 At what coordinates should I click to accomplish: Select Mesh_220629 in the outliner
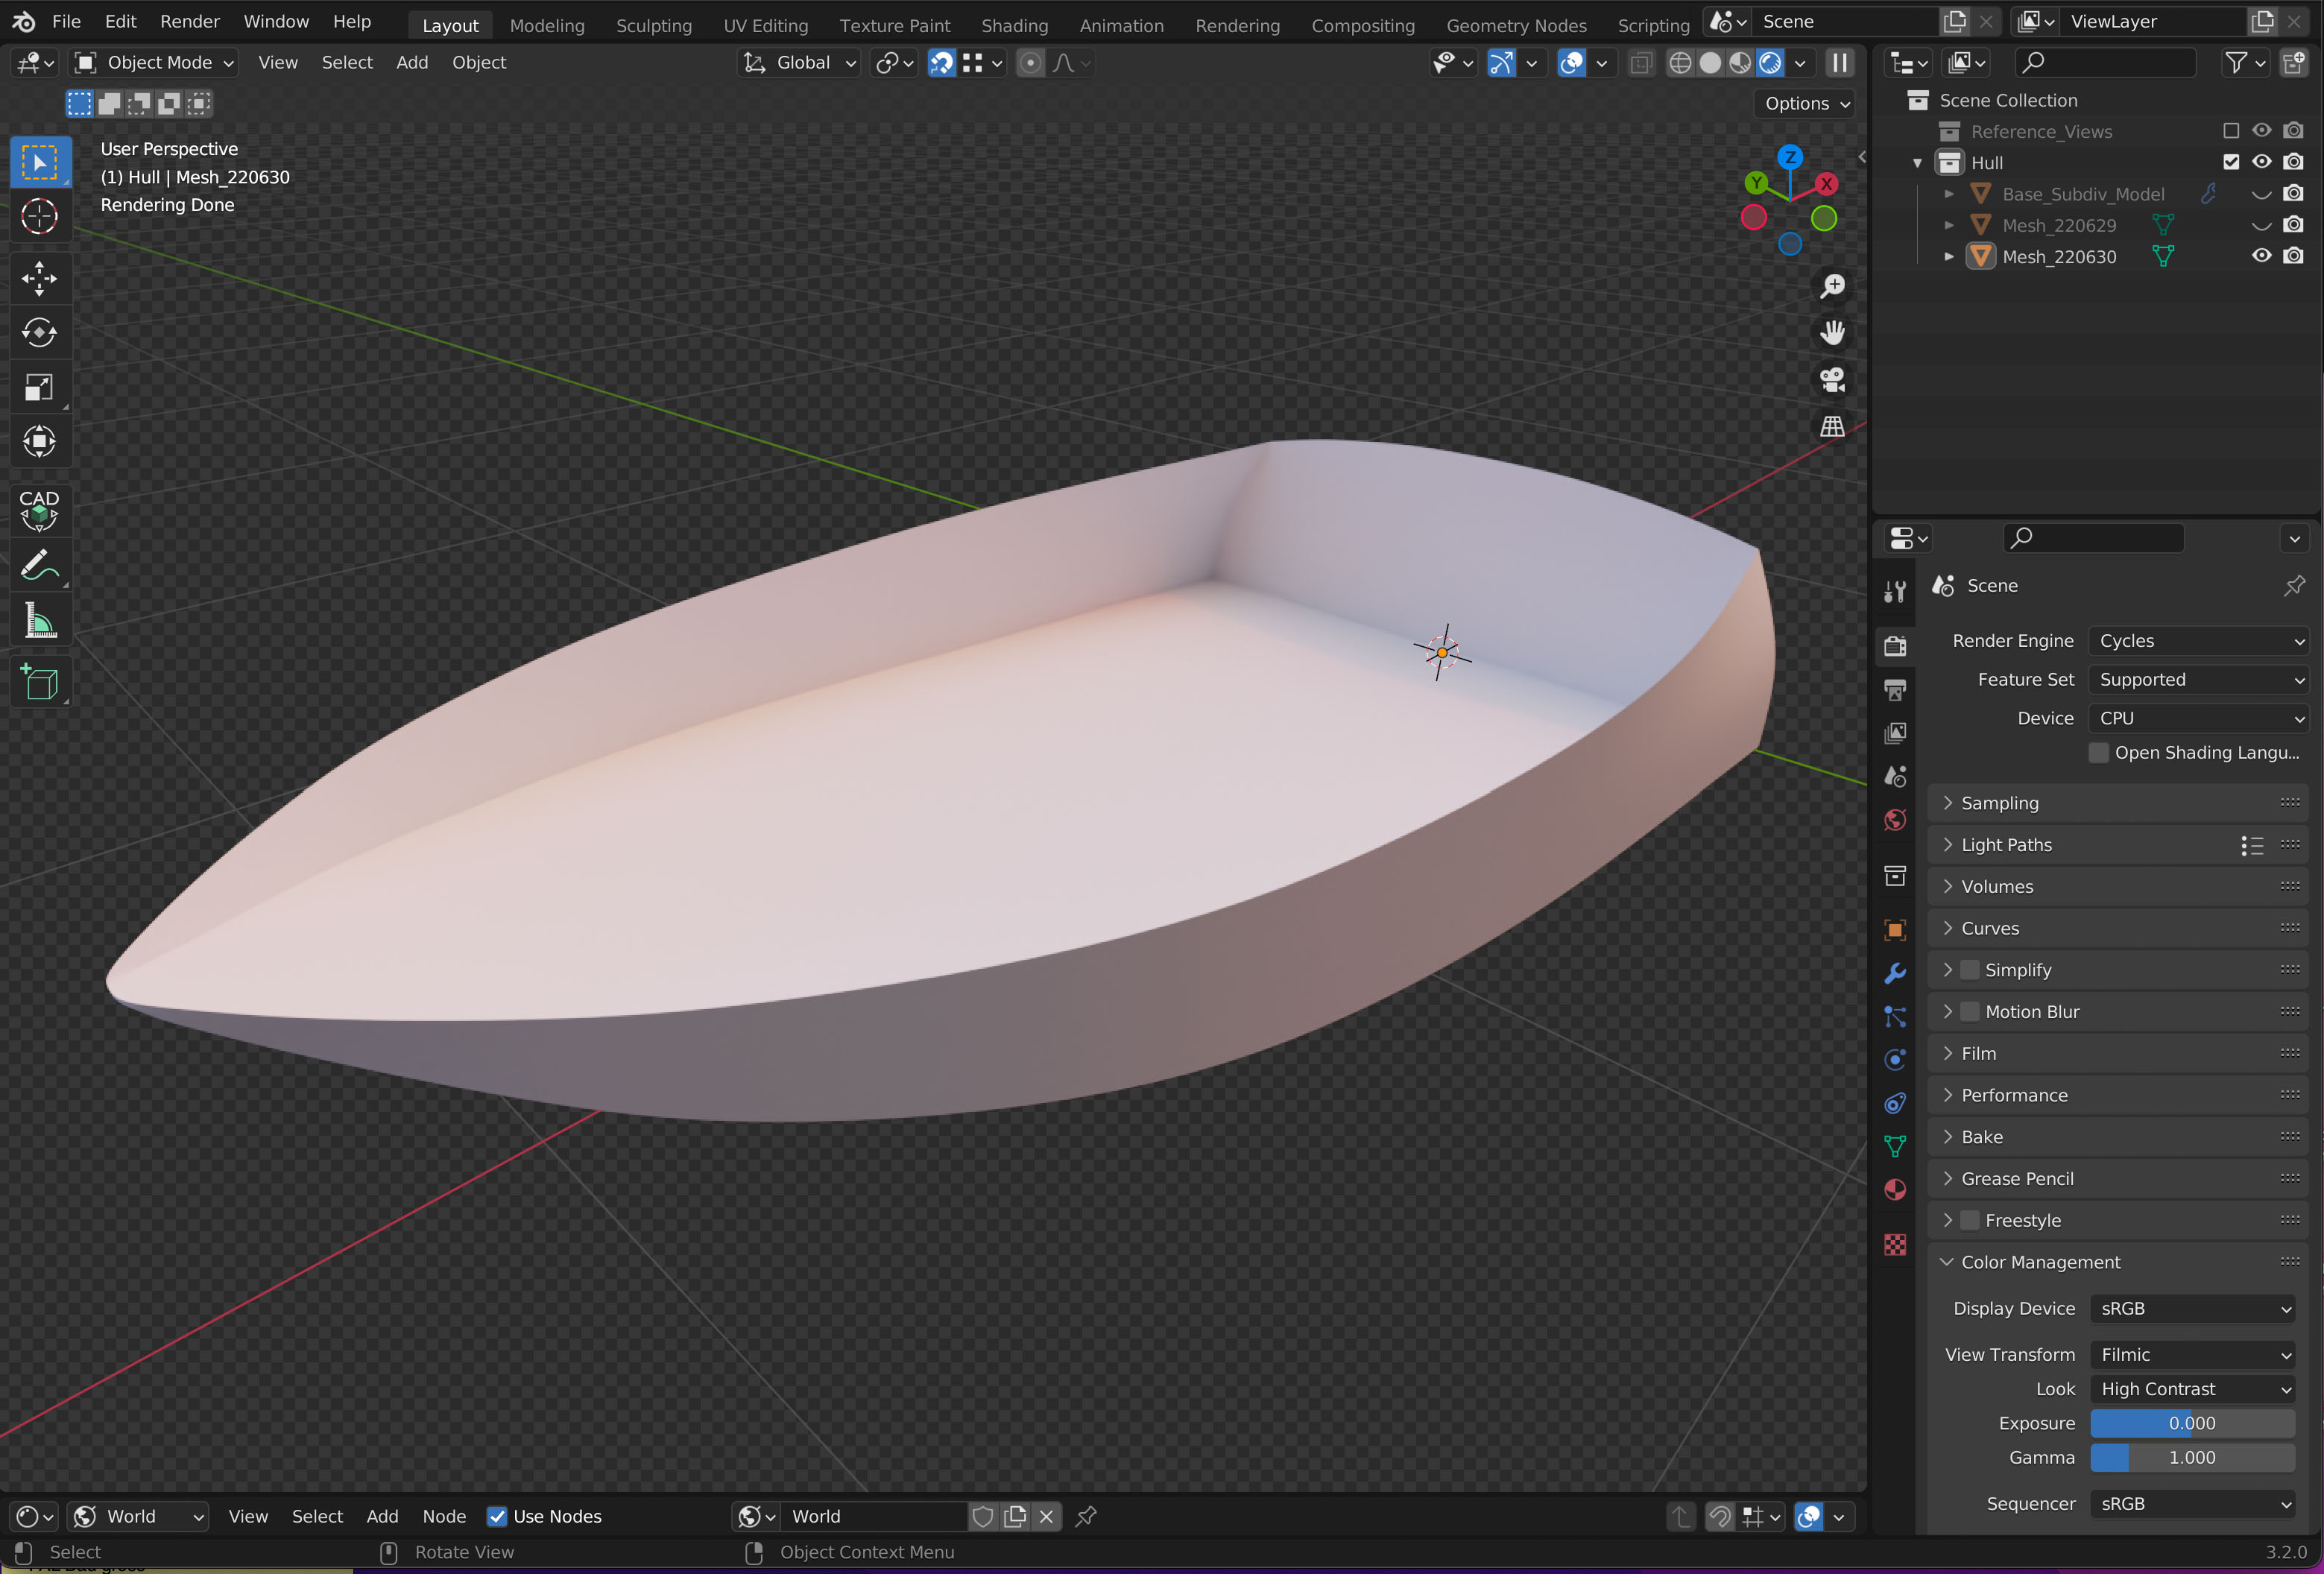(x=2059, y=225)
